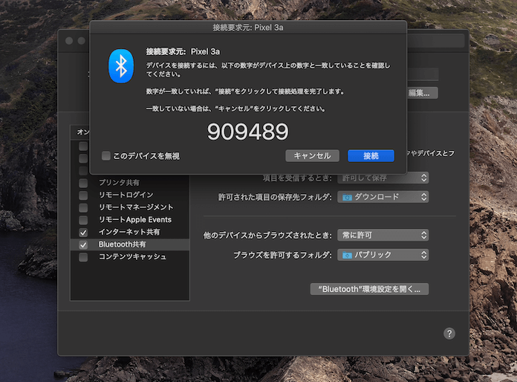This screenshot has height=382, width=517.
Task: Uncheck インターネット共有 checkbox
Action: click(83, 232)
